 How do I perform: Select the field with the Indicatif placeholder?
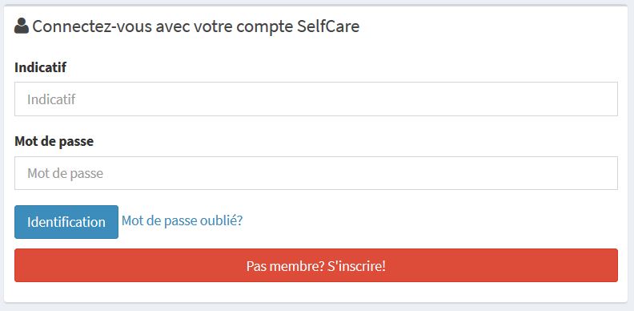click(x=316, y=99)
